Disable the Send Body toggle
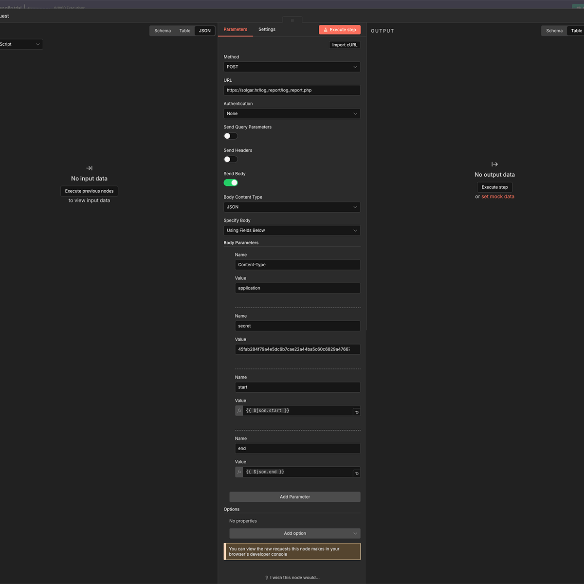 click(x=231, y=183)
